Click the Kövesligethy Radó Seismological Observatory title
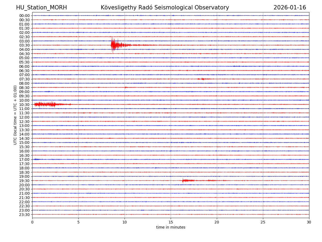 coord(165,8)
